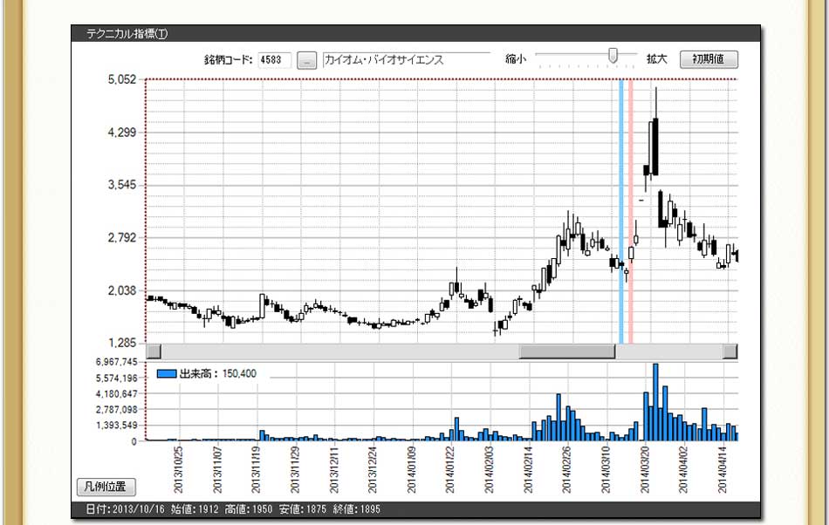Click the tallest black candlestick near 2014/03/20
This screenshot has width=829, height=525.
click(654, 147)
